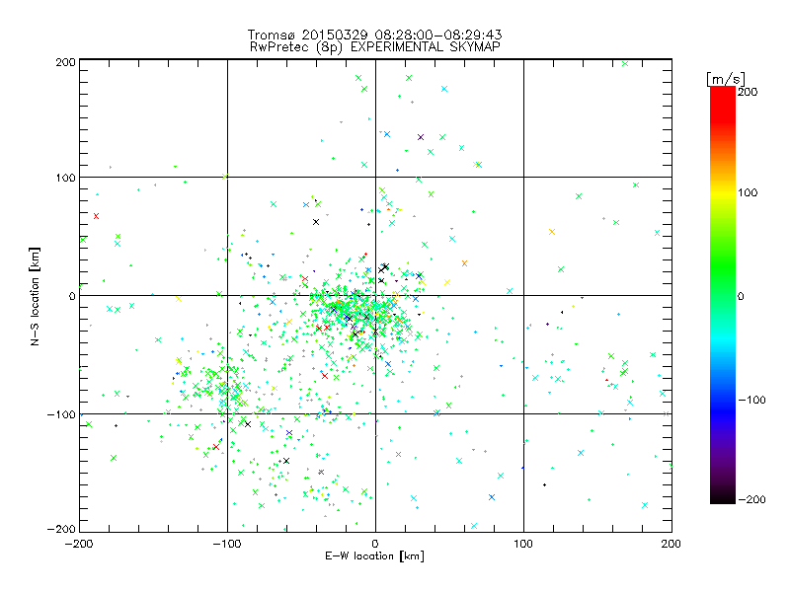This screenshot has width=790, height=592.
Task: Select the '0' tick label on E-W axis
Action: (x=375, y=544)
